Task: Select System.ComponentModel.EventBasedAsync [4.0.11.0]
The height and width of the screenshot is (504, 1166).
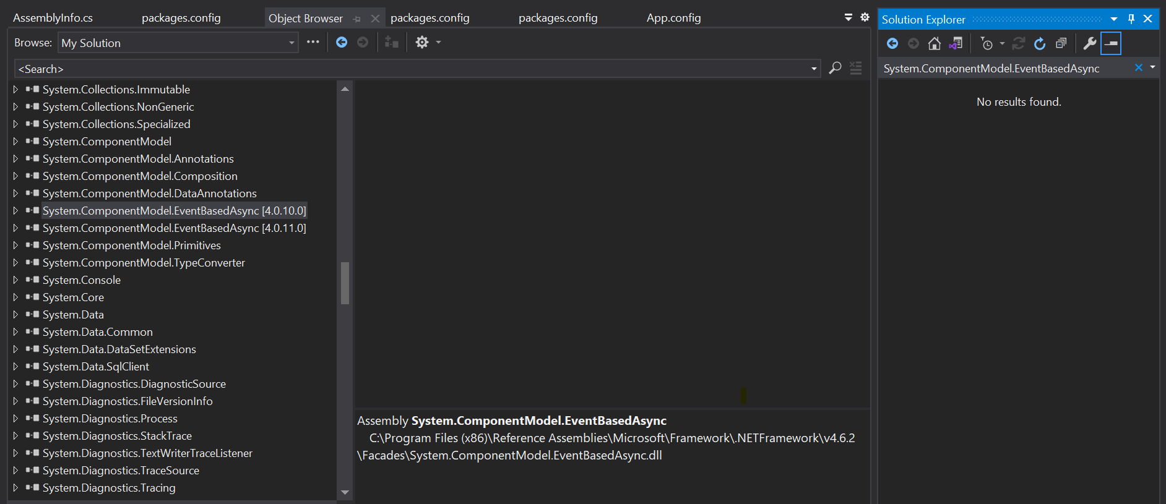Action: (x=175, y=228)
